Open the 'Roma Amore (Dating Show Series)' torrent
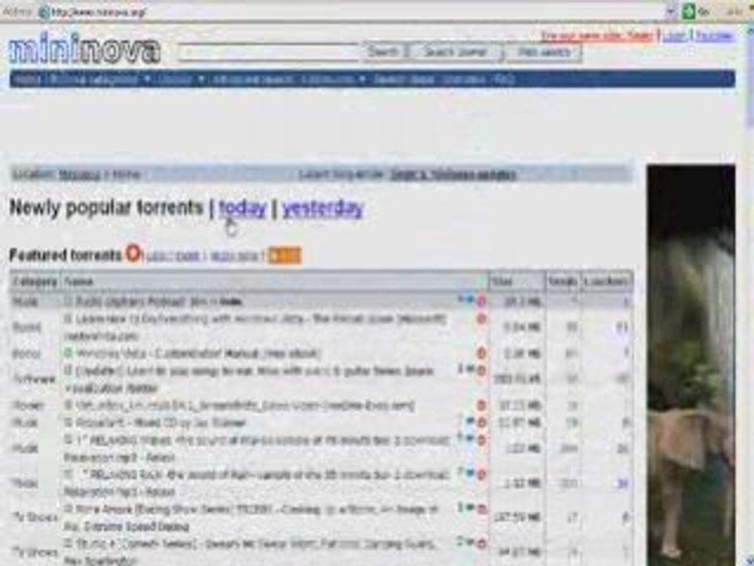This screenshot has width=754, height=566. [x=251, y=517]
